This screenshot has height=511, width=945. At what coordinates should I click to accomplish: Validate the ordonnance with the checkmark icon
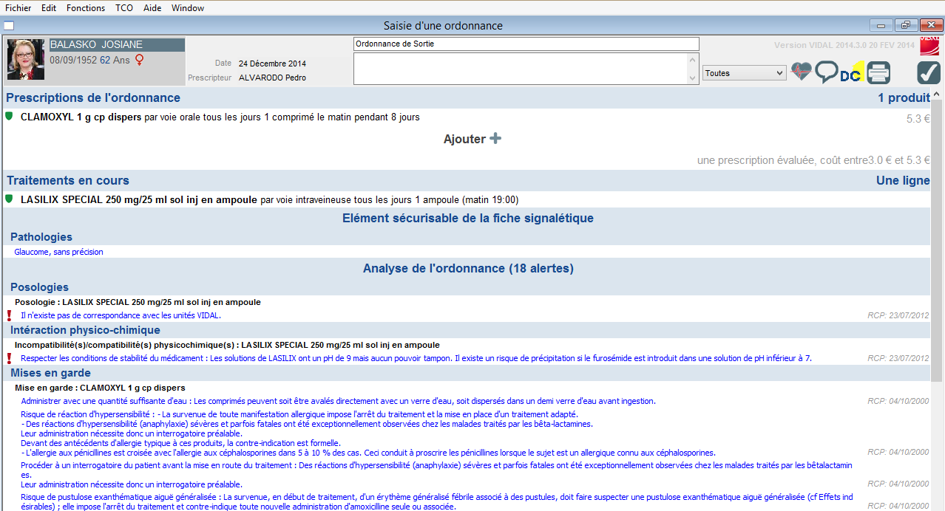pos(929,72)
